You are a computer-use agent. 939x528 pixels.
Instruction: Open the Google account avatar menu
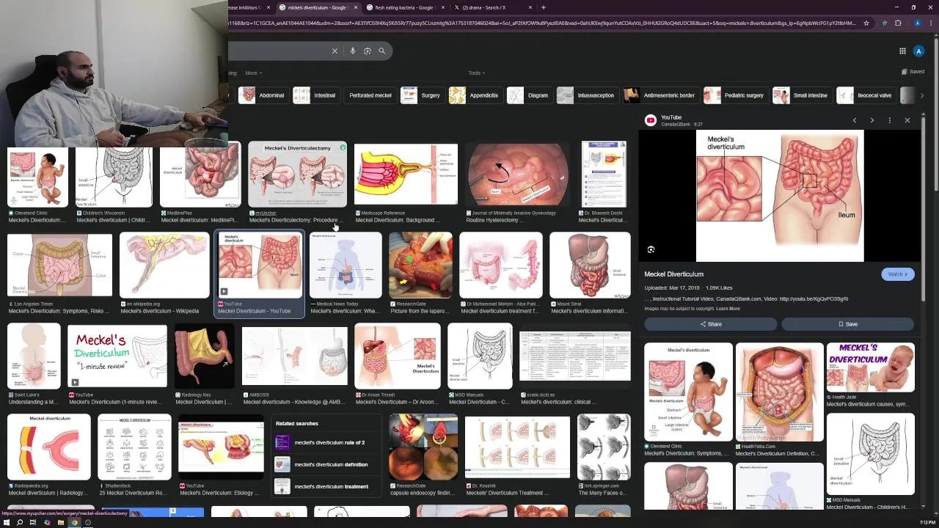918,51
